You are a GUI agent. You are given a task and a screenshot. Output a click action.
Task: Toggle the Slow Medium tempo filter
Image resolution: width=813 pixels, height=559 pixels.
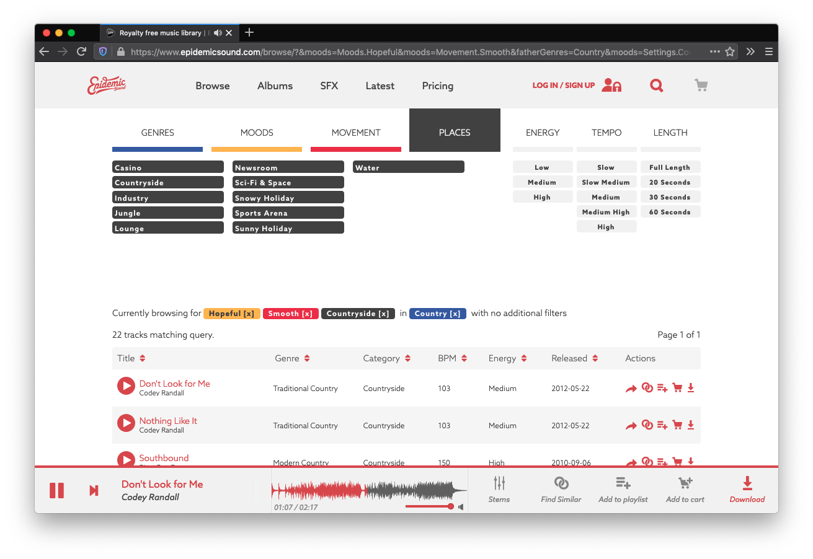pyautogui.click(x=606, y=182)
